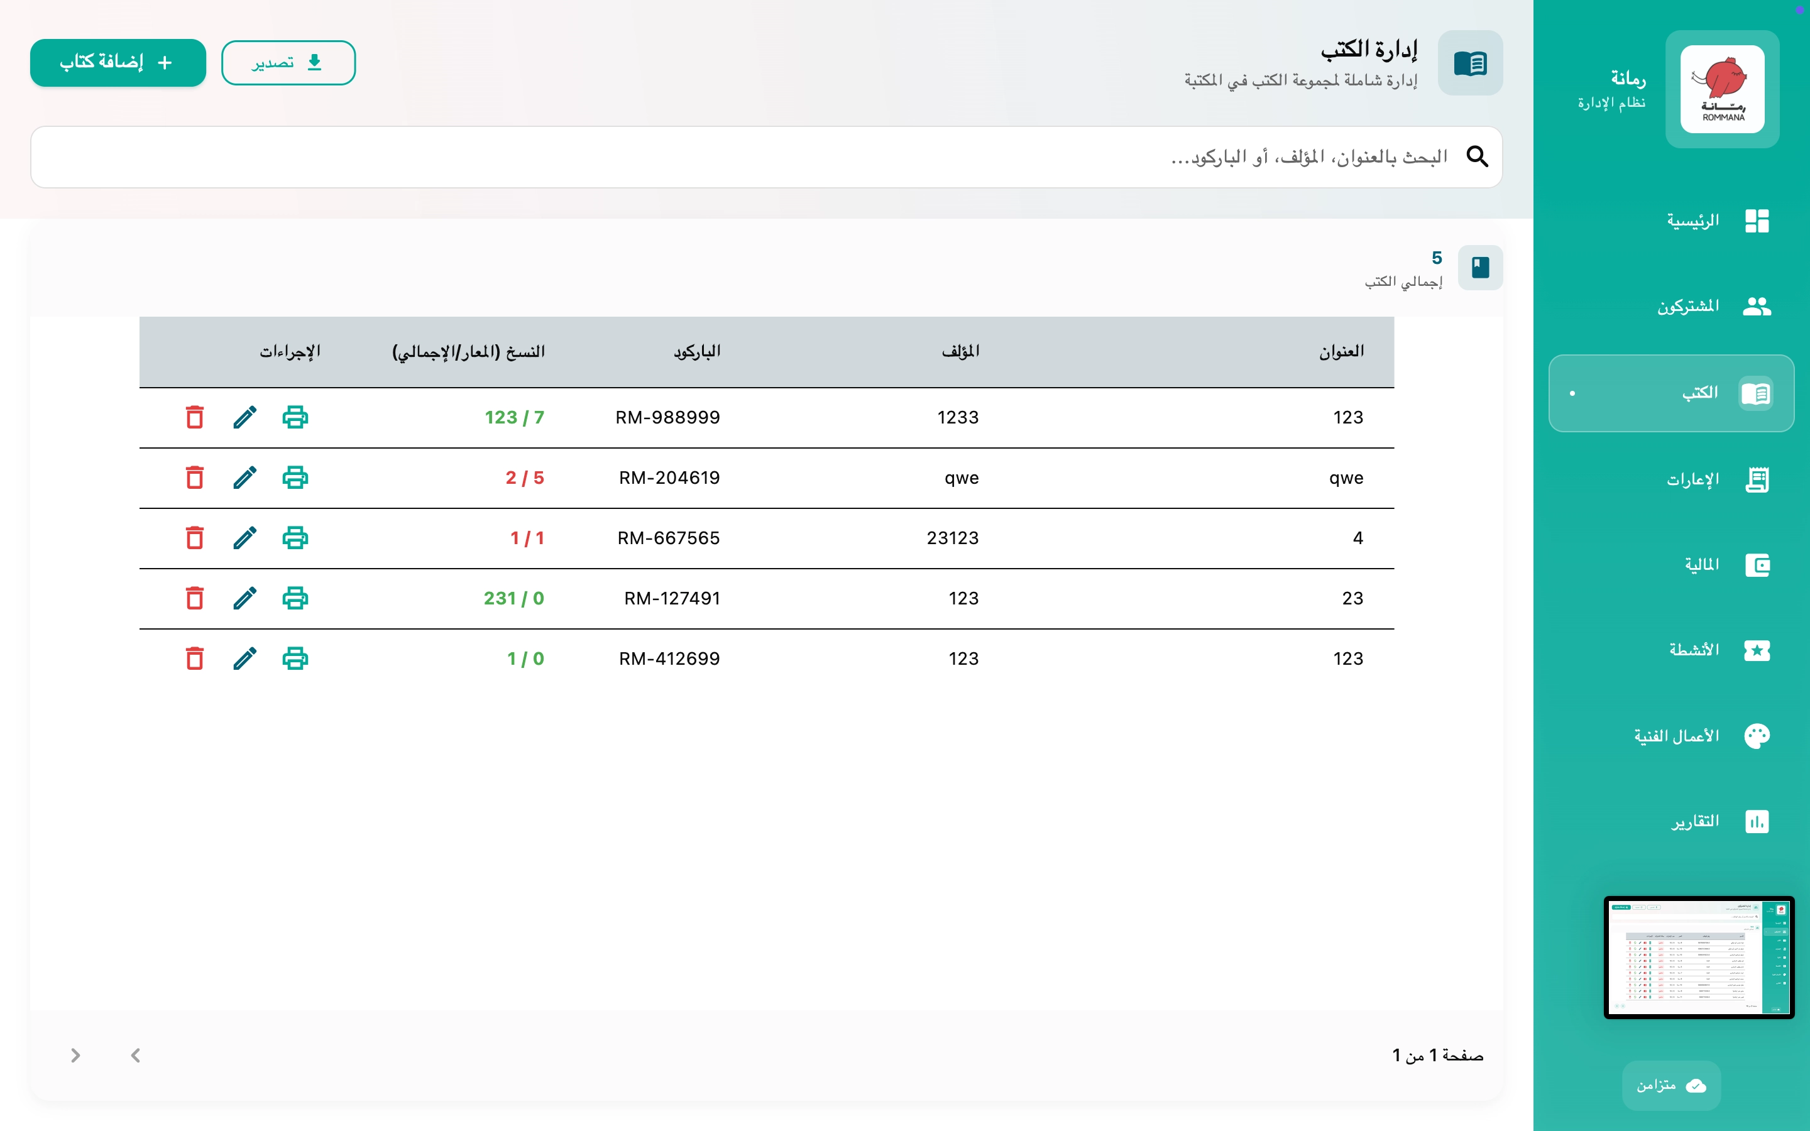Delete the book with barcode RM-412699
Viewport: 1810px width, 1131px height.
tap(194, 658)
